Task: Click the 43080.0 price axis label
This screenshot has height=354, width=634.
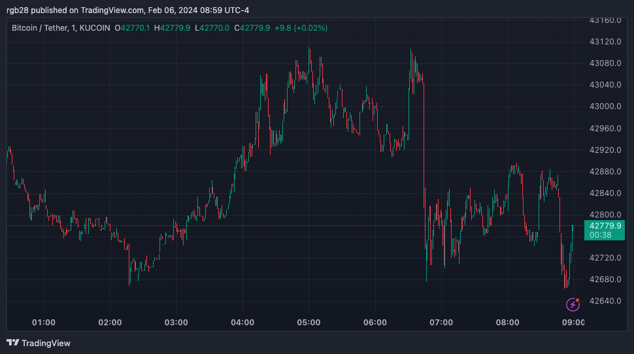Action: pos(605,63)
